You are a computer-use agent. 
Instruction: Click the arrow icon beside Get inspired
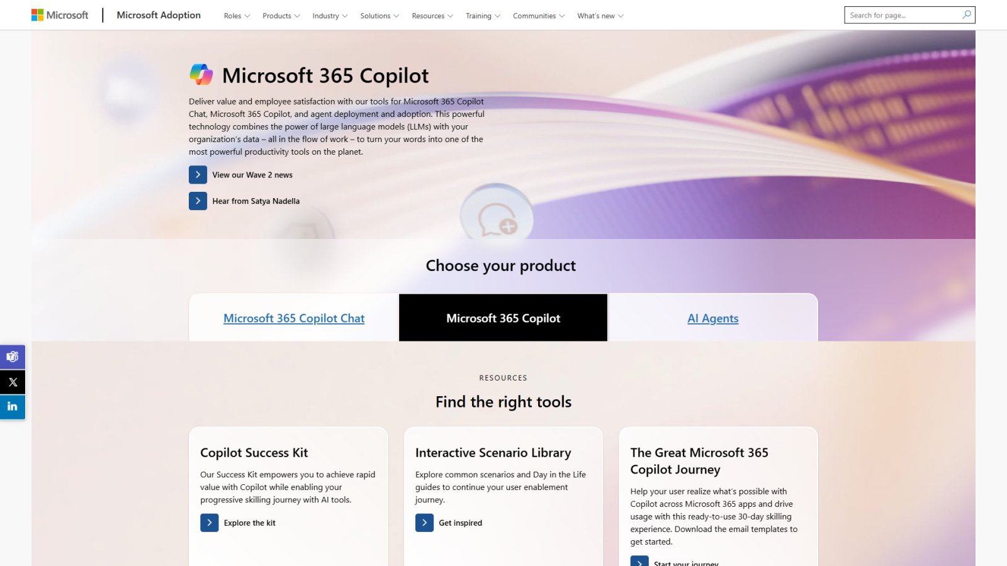(x=424, y=523)
